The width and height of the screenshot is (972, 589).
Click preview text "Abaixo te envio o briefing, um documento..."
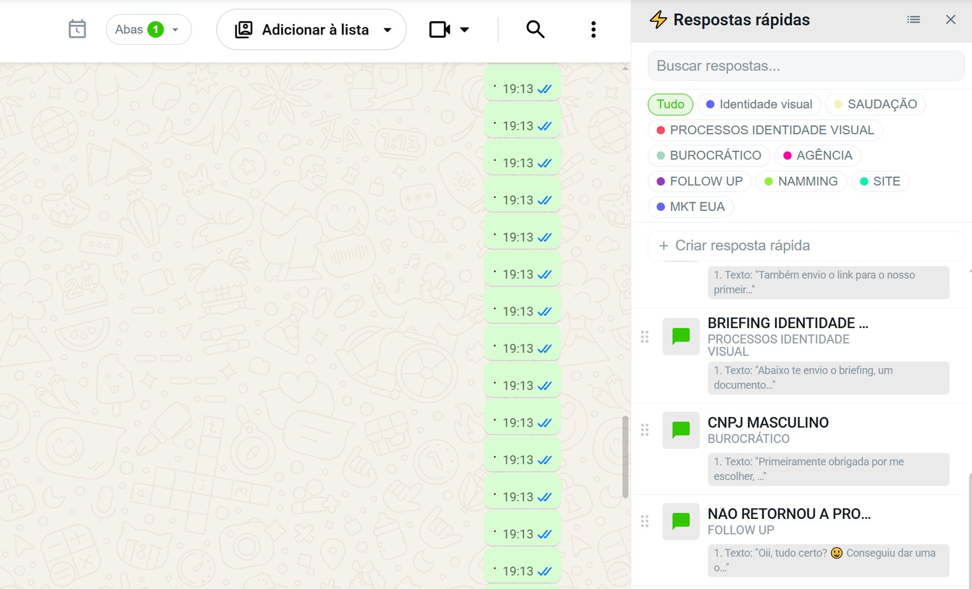point(828,378)
